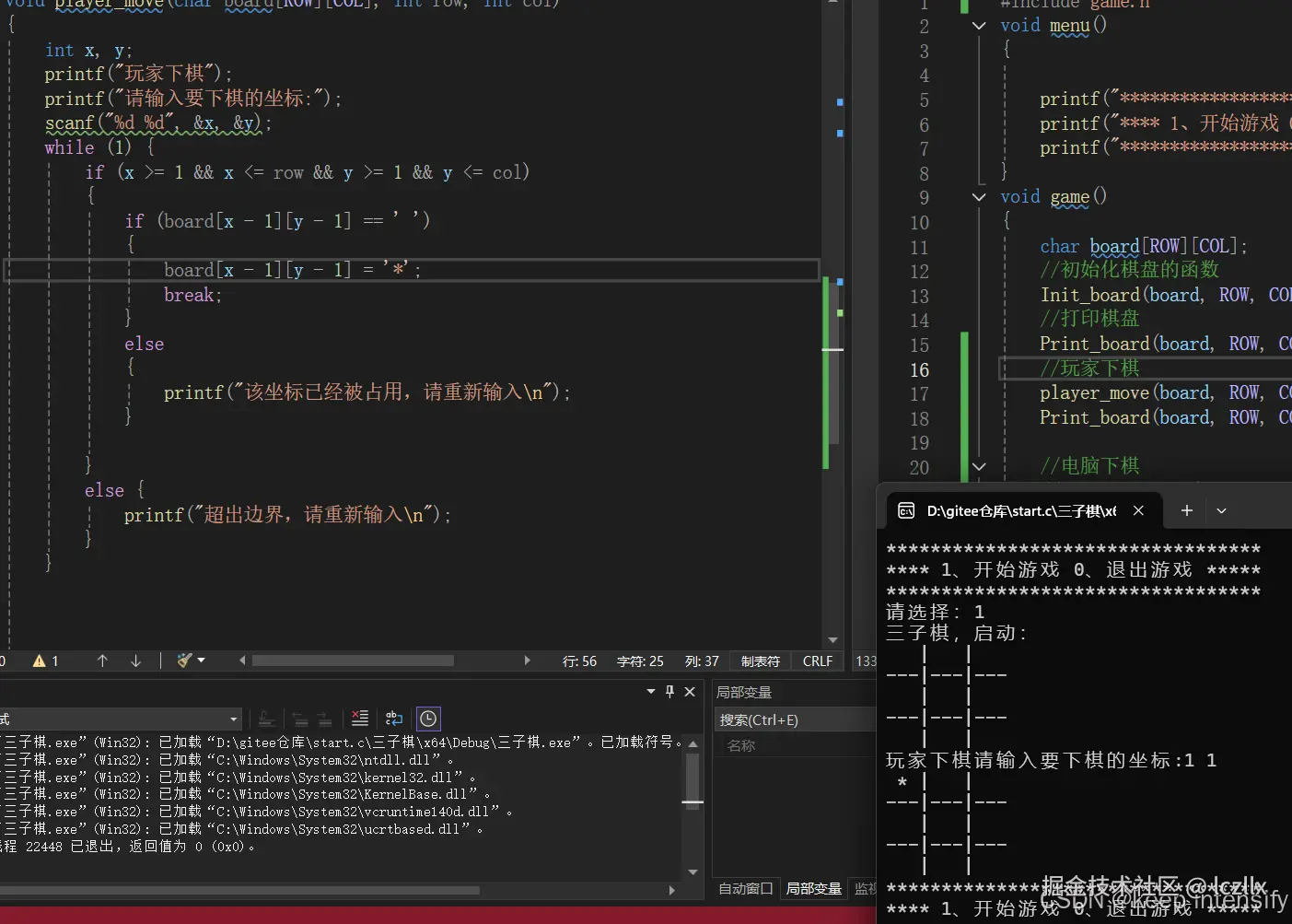Click the char board[ROW][COL]; line

click(x=1144, y=246)
